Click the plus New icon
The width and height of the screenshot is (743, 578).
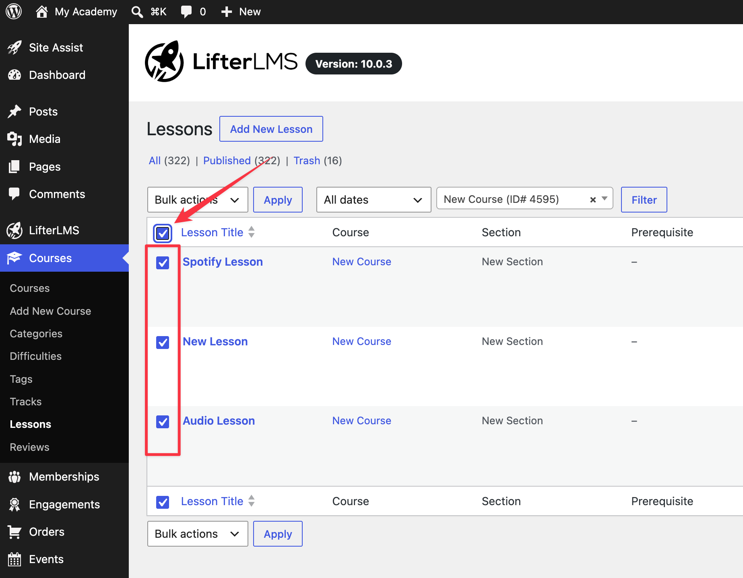[x=227, y=12]
